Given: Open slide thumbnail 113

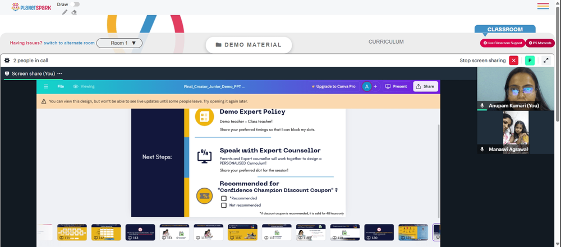Looking at the screenshot, I should point(140,232).
